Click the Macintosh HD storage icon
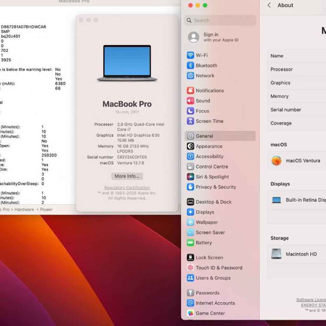This screenshot has width=326, height=326. [x=276, y=254]
